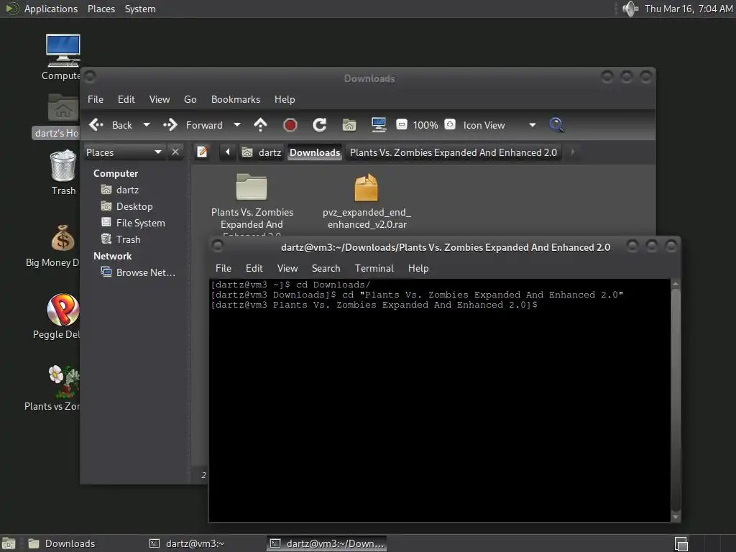Open the Applications menu in top panel
This screenshot has height=552, width=736.
[x=51, y=9]
